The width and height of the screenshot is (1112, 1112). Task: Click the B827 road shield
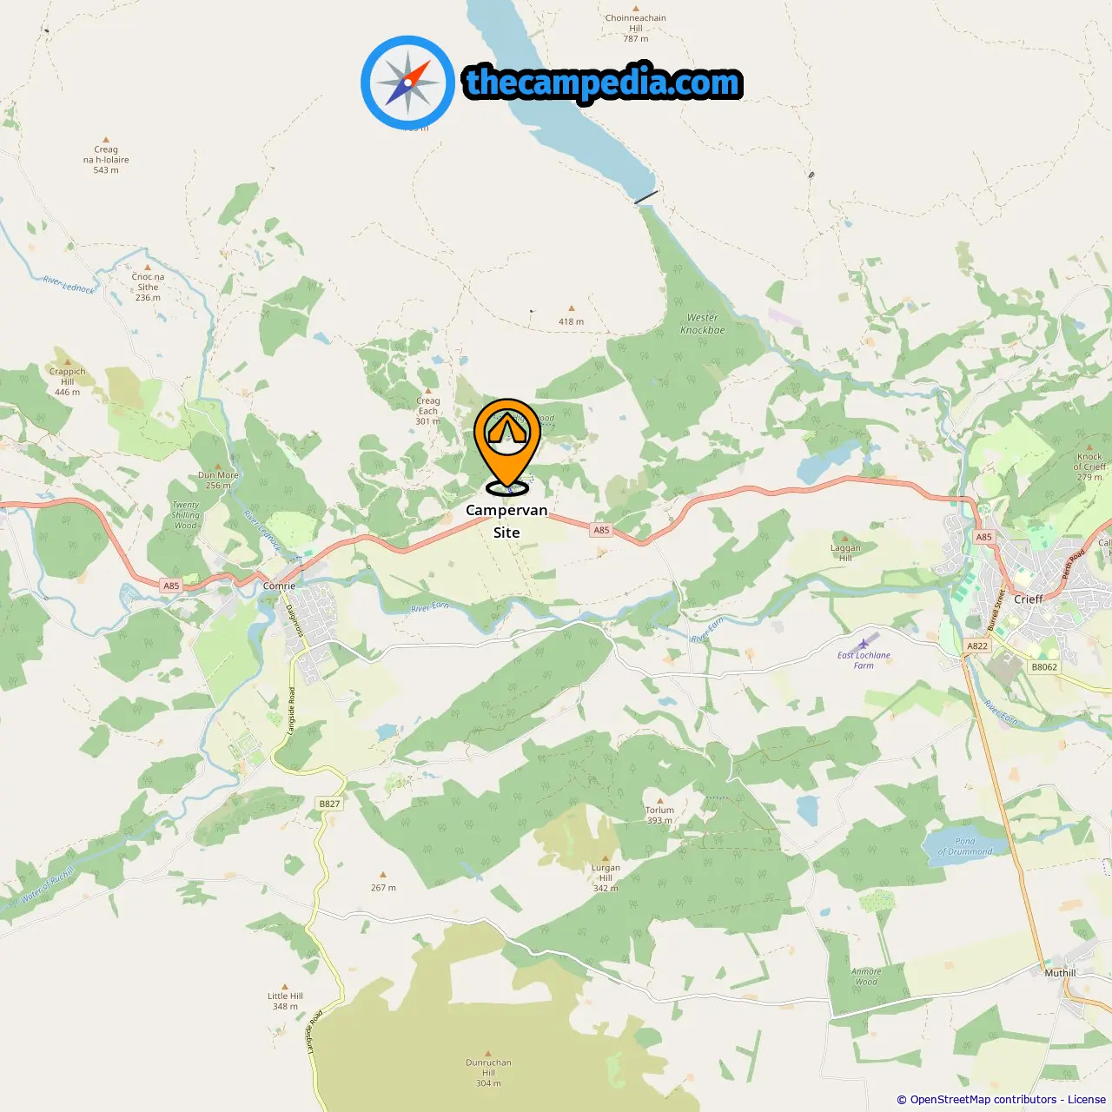click(x=329, y=804)
